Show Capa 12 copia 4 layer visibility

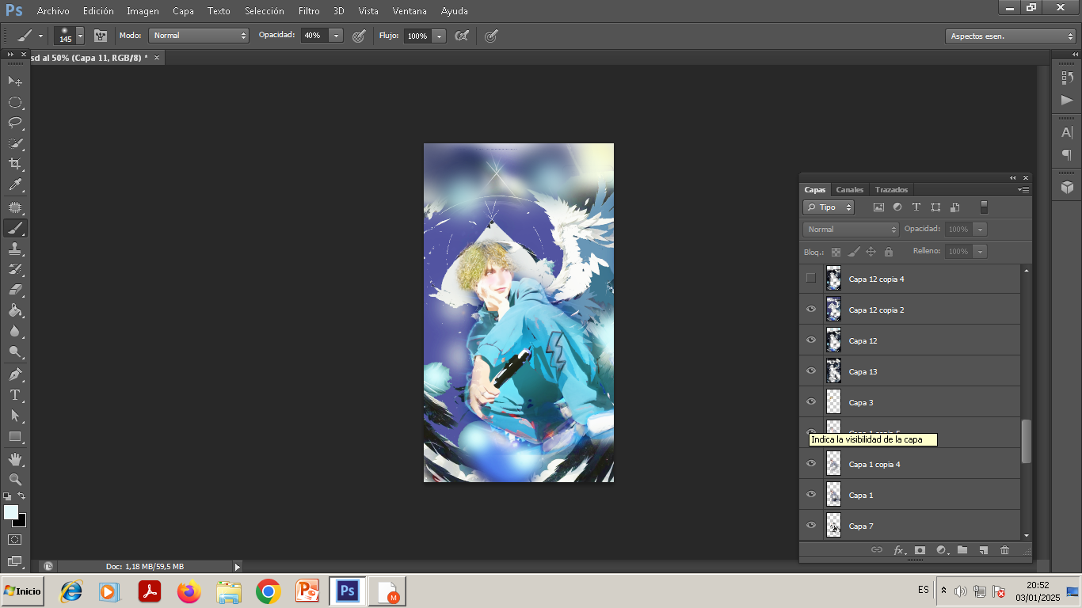(x=810, y=278)
